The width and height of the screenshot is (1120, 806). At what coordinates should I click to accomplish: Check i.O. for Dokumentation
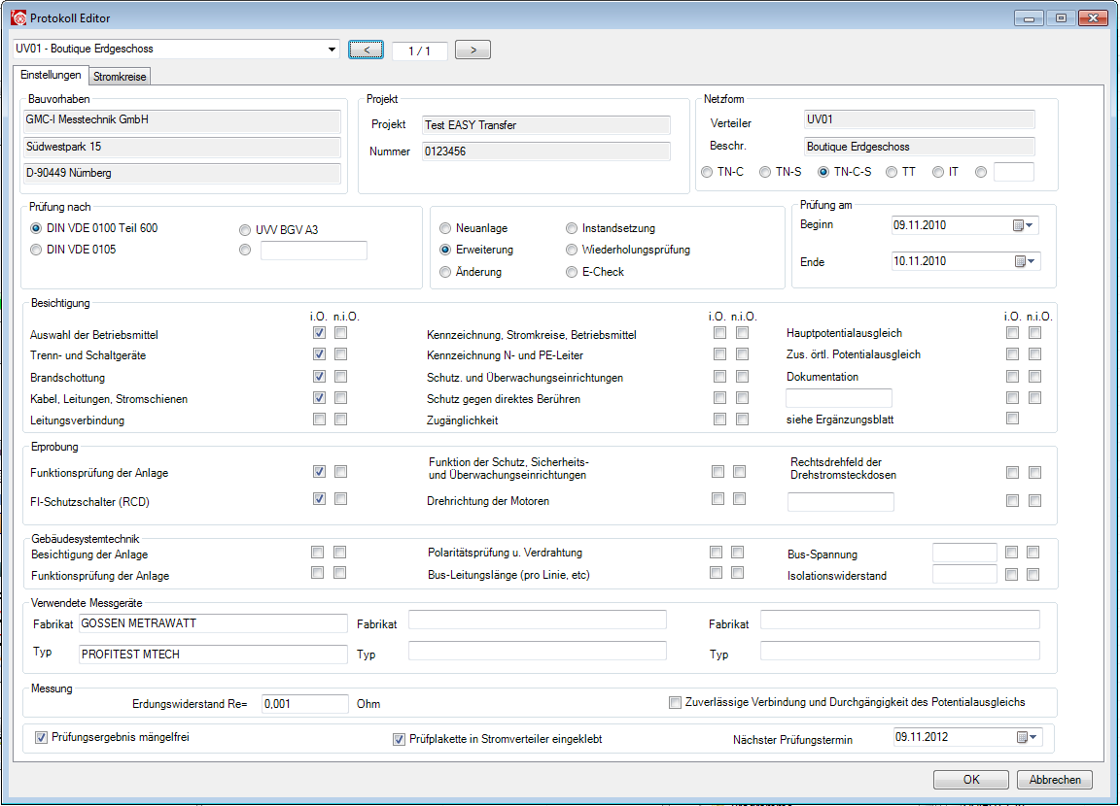coord(1012,376)
